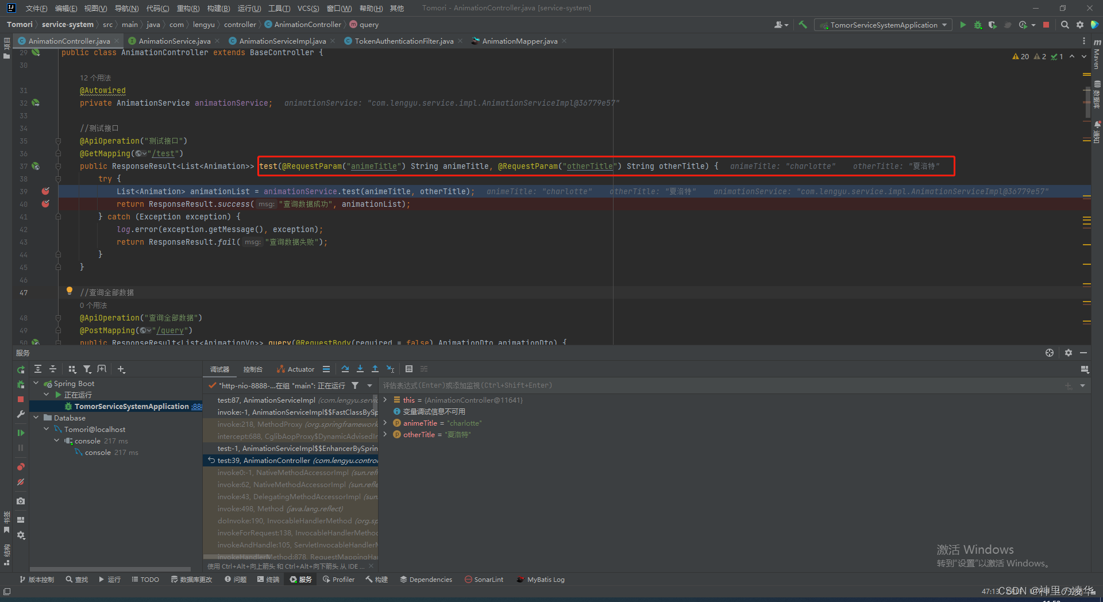Open Profiler tool window button
Image resolution: width=1103 pixels, height=602 pixels.
pos(339,580)
